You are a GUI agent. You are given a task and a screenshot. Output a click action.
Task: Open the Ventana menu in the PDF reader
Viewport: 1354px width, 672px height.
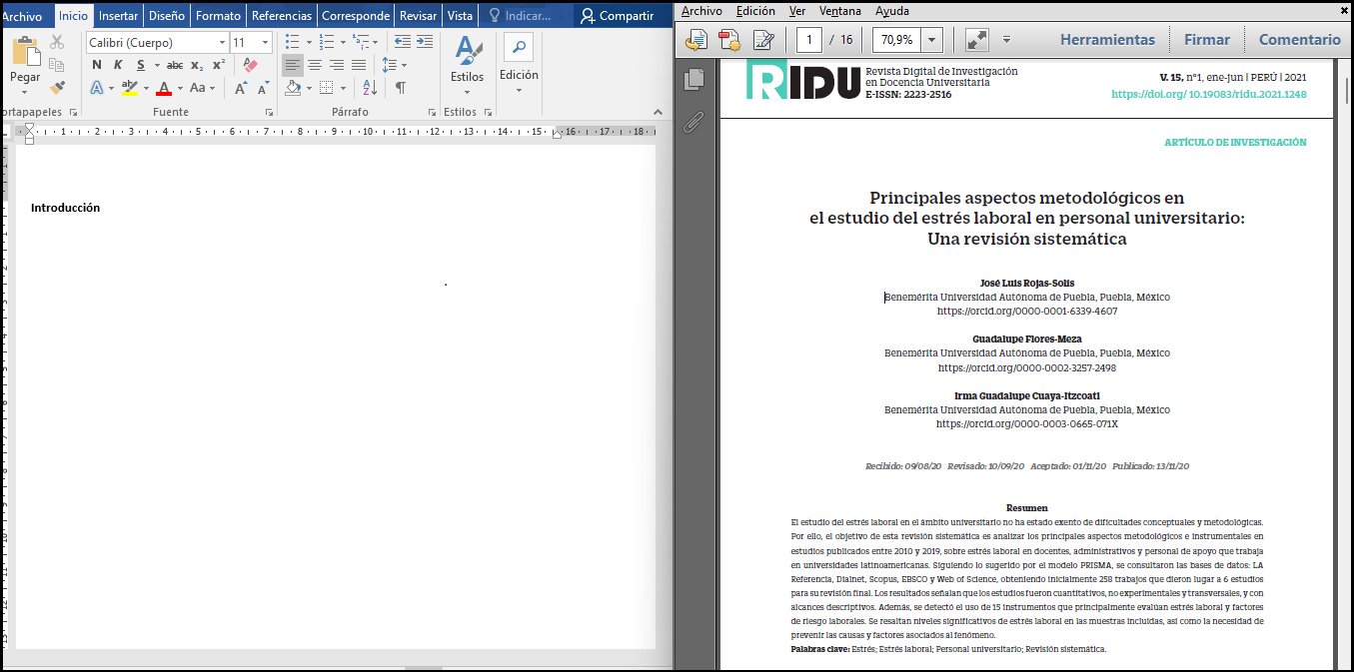coord(839,11)
